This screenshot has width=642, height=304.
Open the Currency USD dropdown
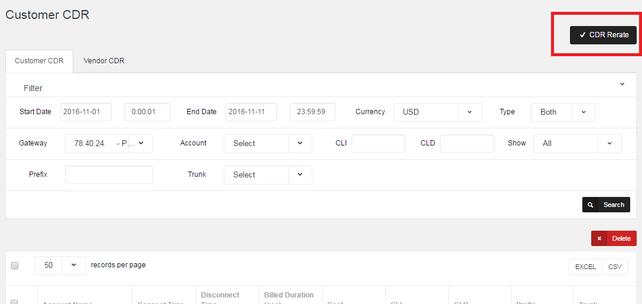coord(437,112)
